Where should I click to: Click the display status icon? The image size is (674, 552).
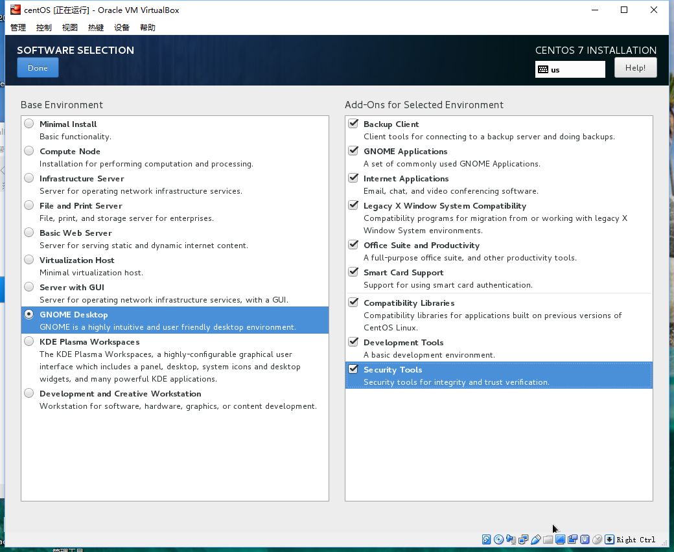click(561, 540)
